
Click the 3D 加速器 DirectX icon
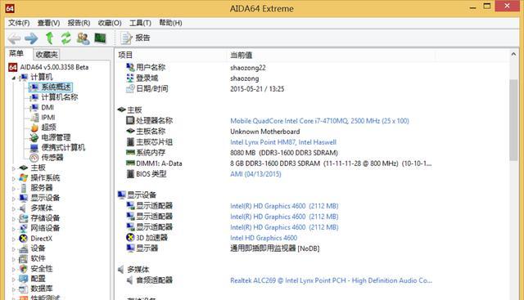tap(130, 238)
